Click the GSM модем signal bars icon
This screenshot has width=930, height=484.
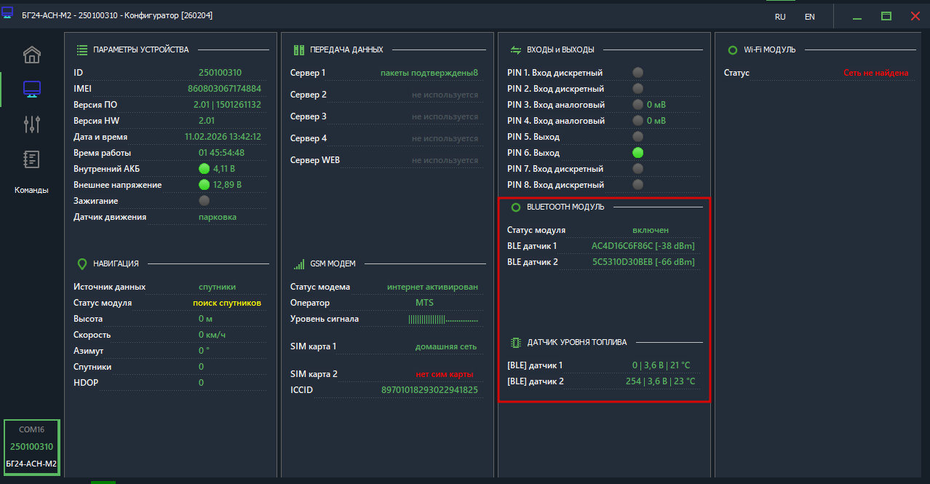(299, 264)
